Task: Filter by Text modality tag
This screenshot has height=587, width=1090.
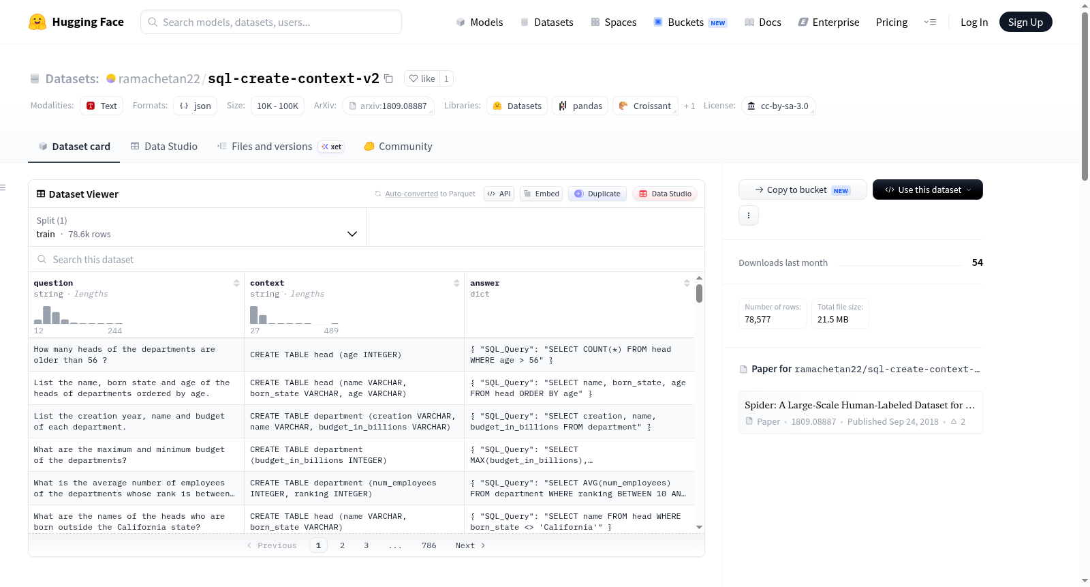Action: (102, 106)
